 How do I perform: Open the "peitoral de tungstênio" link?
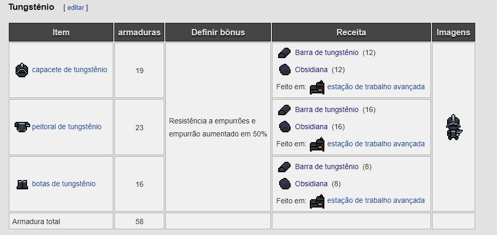(x=67, y=127)
